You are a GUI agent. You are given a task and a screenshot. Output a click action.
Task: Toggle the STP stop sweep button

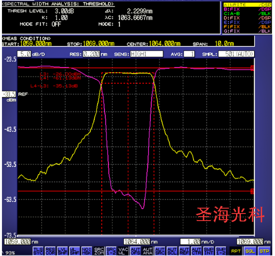coord(264,250)
